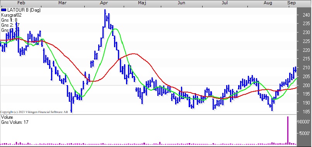Select the Jun month label on timeline
The height and width of the screenshot is (147, 312).
point(181,3)
